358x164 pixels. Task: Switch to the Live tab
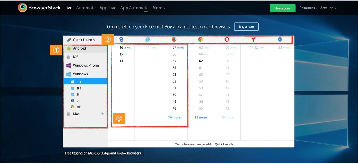[x=68, y=8]
